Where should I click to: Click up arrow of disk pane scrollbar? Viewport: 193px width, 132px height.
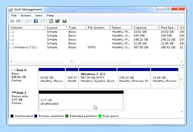182,68
